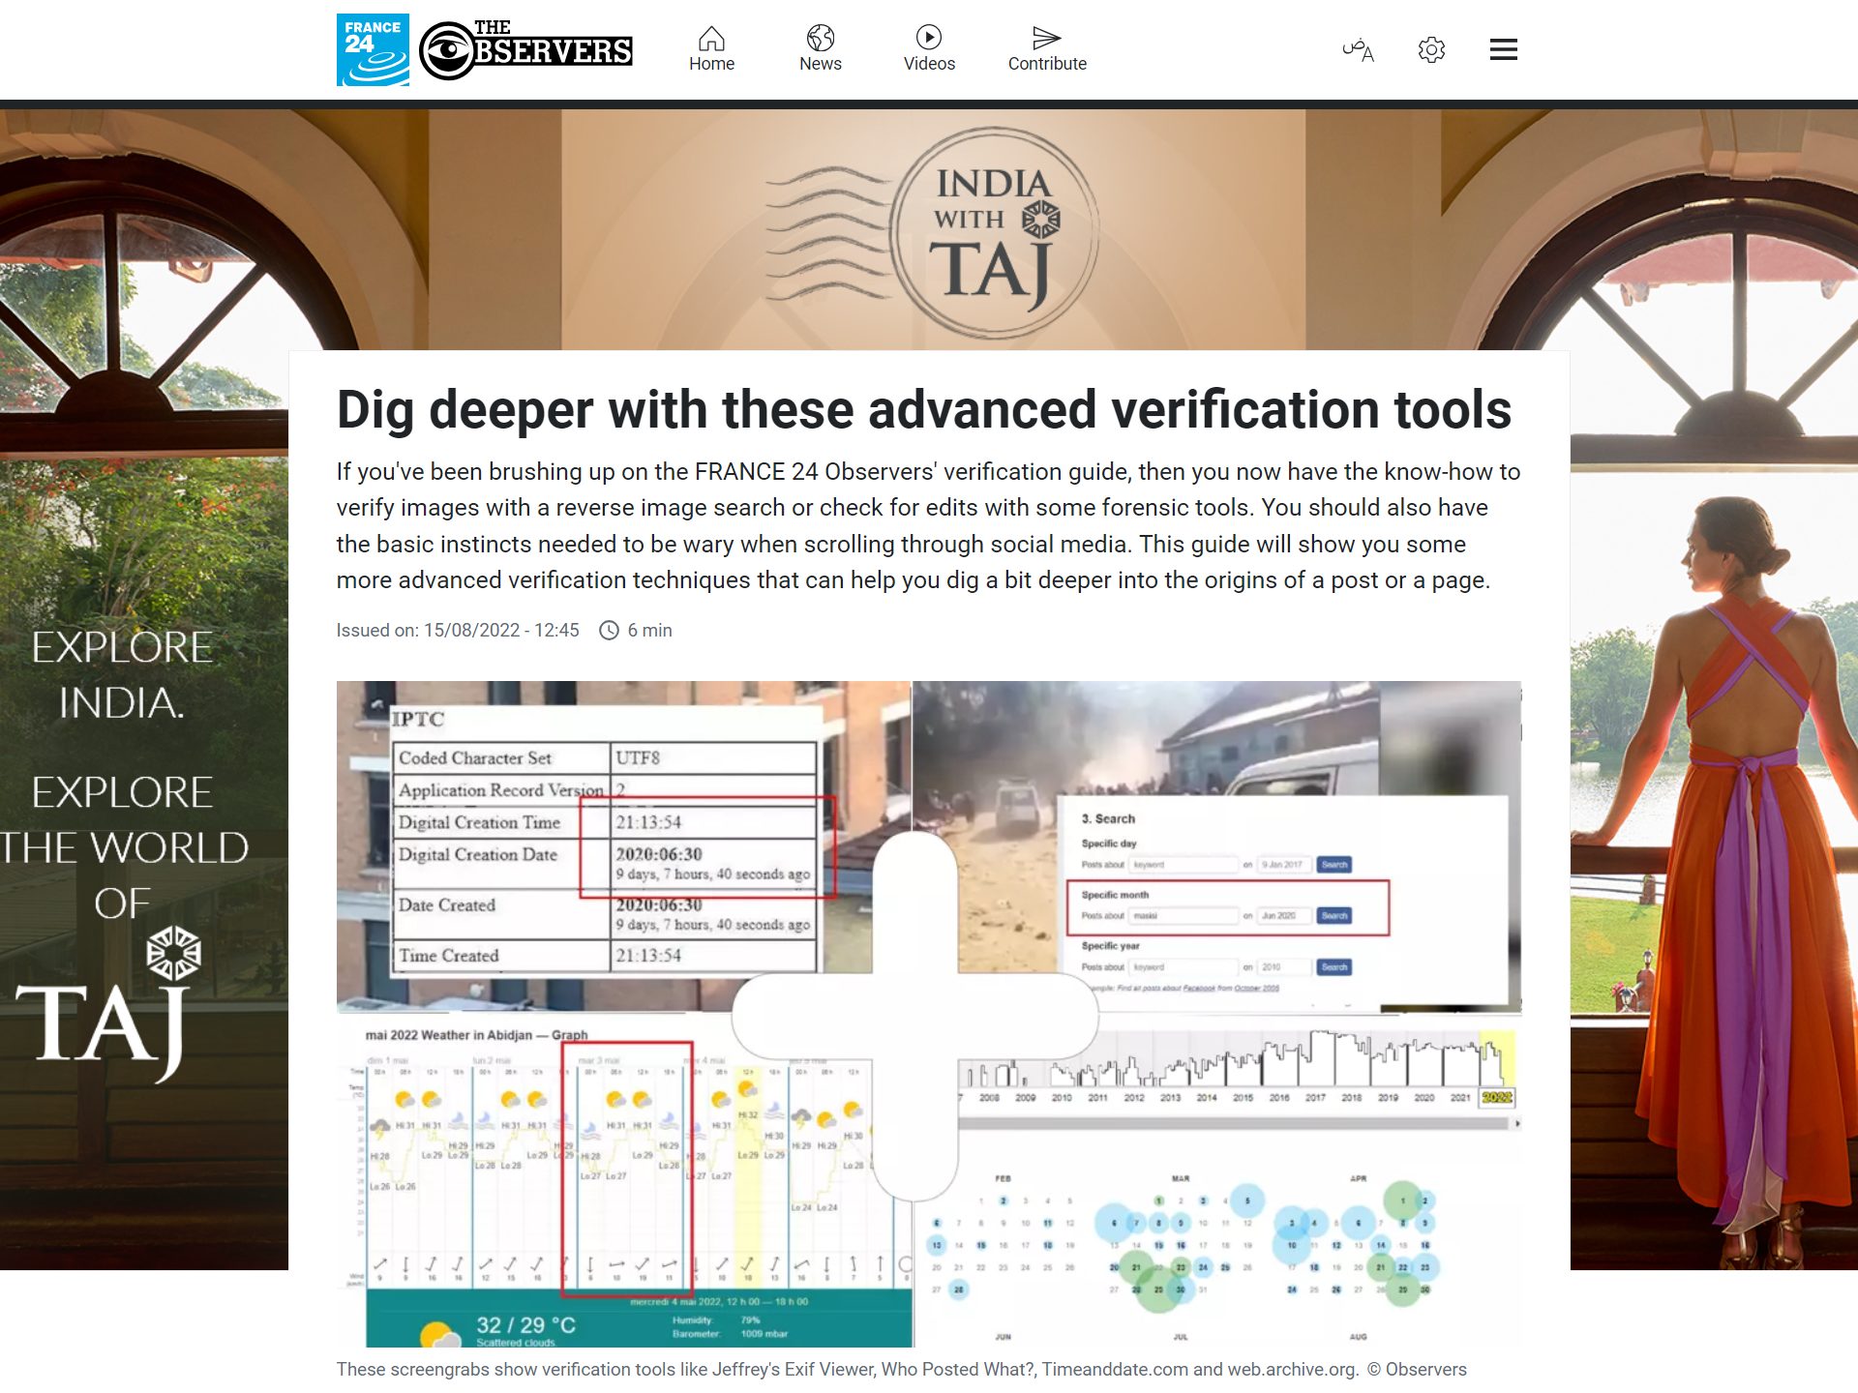Open Videos play icon
The image size is (1858, 1393).
[928, 38]
